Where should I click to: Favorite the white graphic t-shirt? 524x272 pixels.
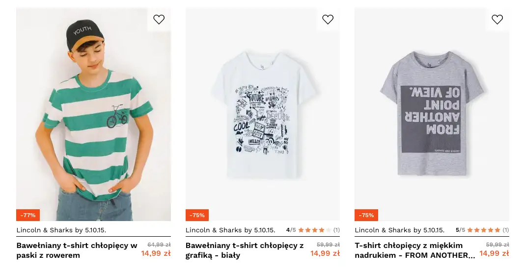(x=328, y=20)
